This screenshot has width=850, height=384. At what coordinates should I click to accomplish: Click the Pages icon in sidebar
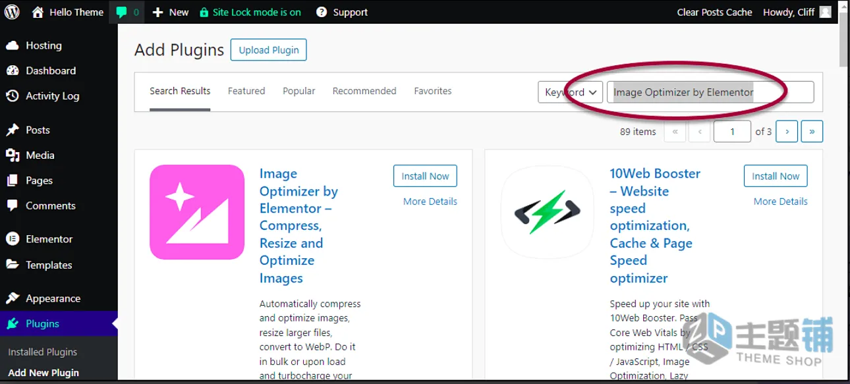click(x=13, y=180)
